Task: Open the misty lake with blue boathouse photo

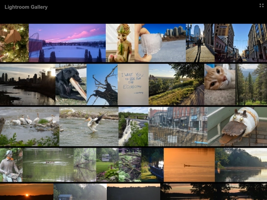Action: [80, 192]
